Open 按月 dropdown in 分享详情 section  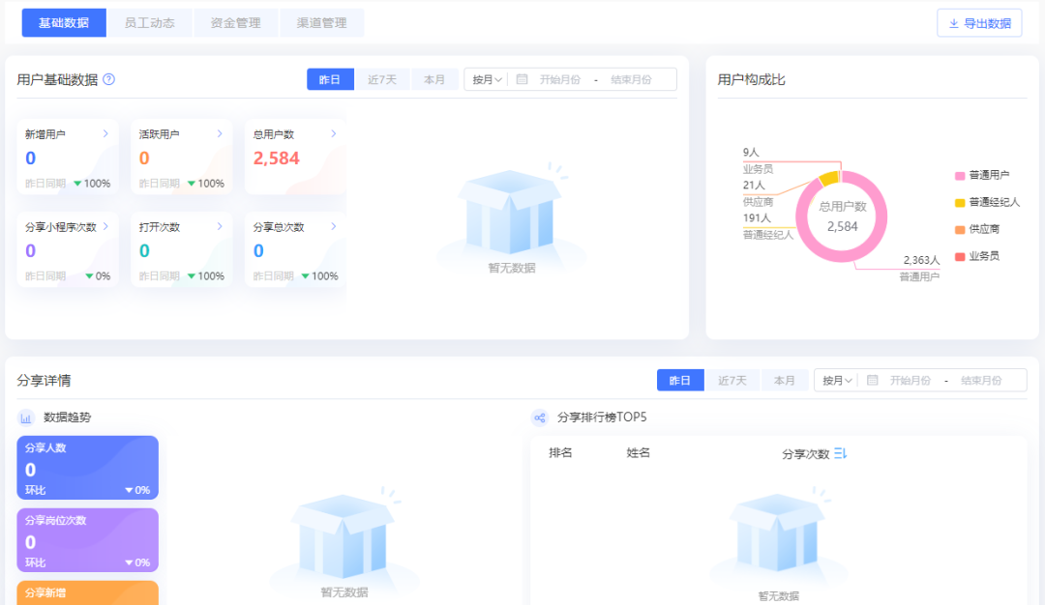click(x=837, y=380)
